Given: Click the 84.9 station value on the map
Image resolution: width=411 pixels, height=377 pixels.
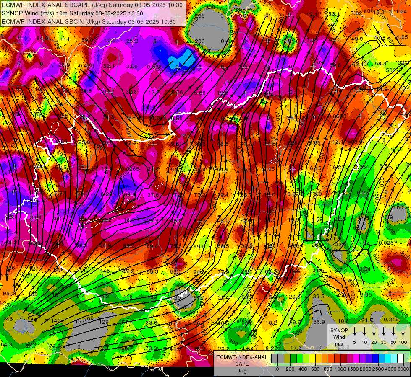Looking at the screenshot, I should coord(42,39).
